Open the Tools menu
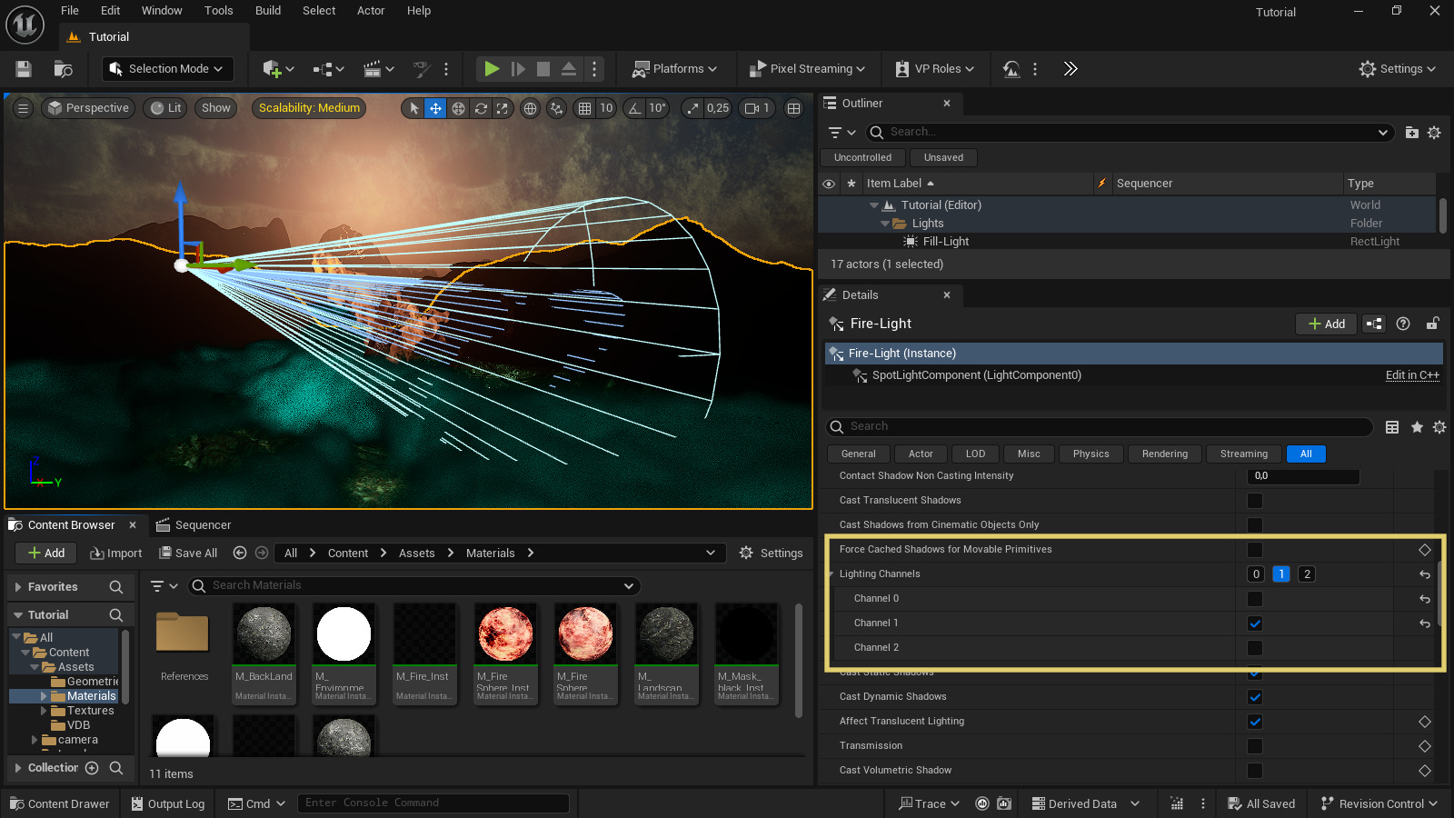This screenshot has height=818, width=1454. coord(219,11)
